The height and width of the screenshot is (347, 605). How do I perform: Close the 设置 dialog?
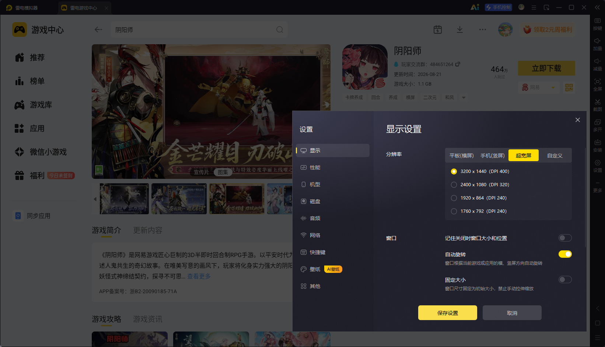point(578,120)
